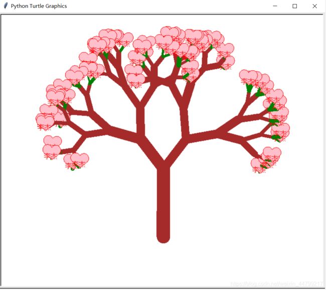Click the green leaf on the far right branch

(x=276, y=137)
